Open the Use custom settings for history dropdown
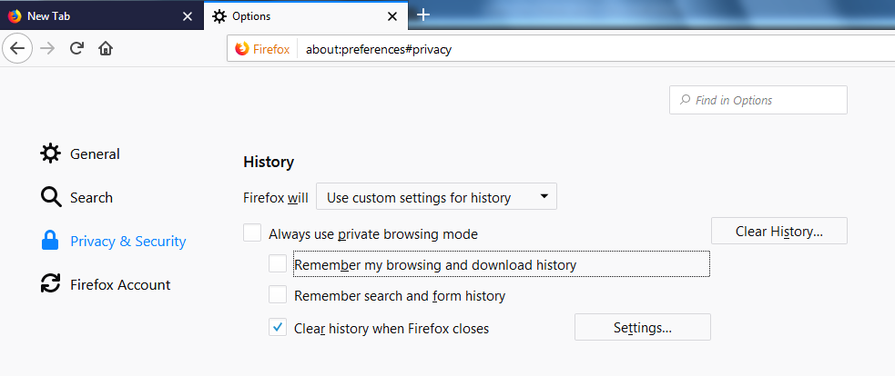The height and width of the screenshot is (376, 895). coord(437,196)
